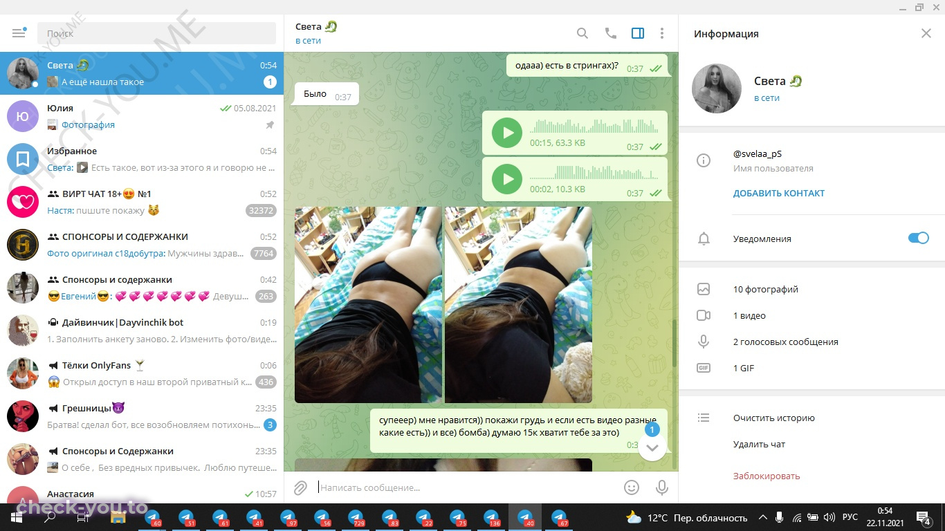Viewport: 945px width, 531px height.
Task: Seek within the 00:02 voice waveform
Action: (x=594, y=172)
